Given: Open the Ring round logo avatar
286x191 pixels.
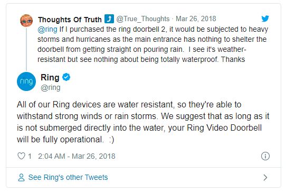Looking at the screenshot, I should click(26, 81).
